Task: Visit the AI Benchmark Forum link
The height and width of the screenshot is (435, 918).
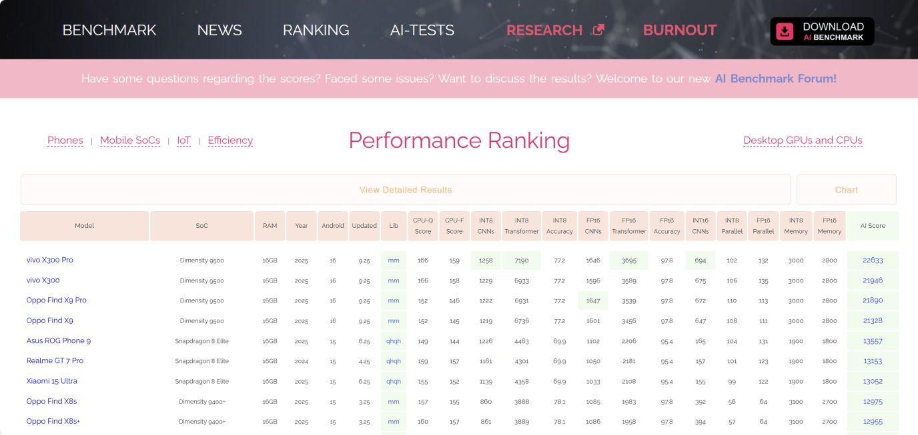Action: [x=775, y=79]
